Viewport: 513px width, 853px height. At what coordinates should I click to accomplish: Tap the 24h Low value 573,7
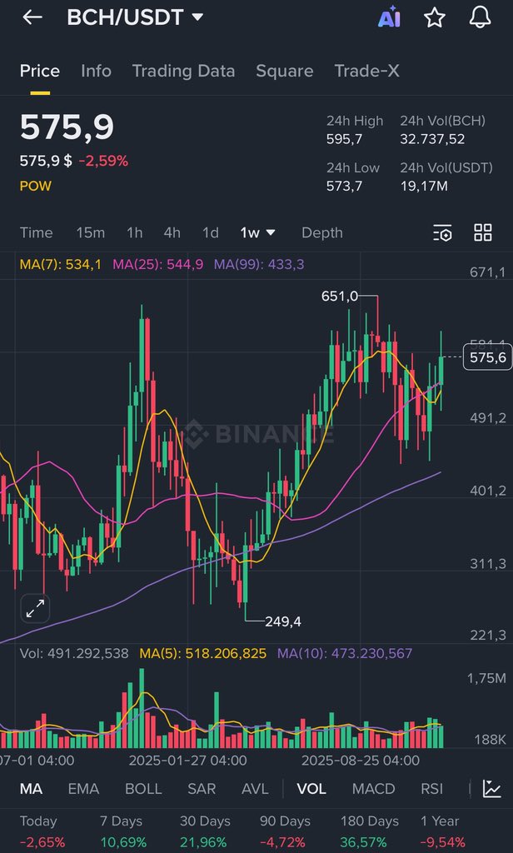344,186
